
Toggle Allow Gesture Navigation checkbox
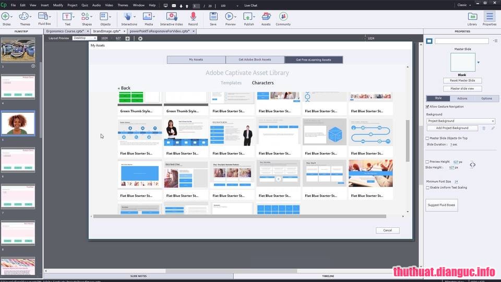pyautogui.click(x=427, y=107)
